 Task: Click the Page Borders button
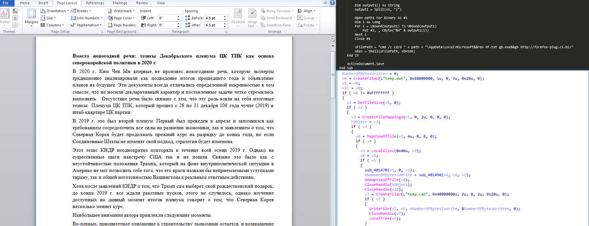point(121,25)
